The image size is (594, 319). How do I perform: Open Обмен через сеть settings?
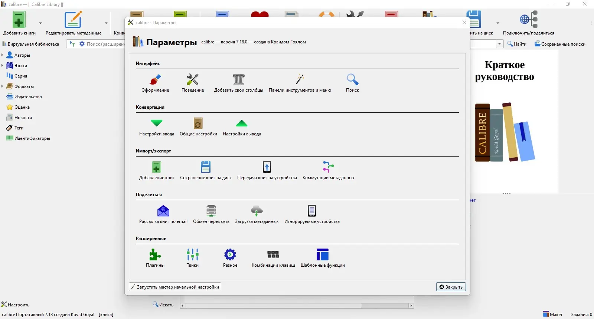click(x=211, y=214)
